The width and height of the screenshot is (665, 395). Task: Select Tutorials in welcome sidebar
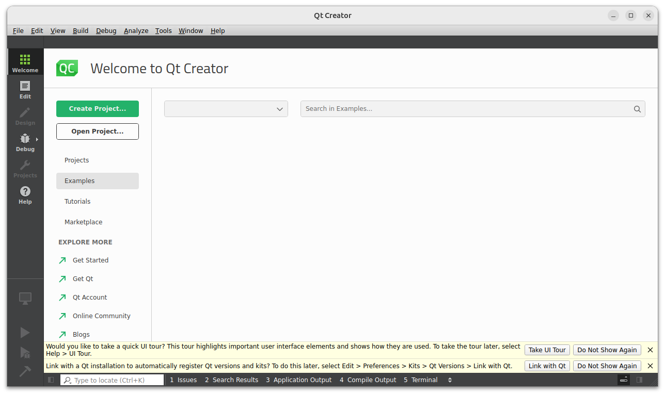(98, 202)
